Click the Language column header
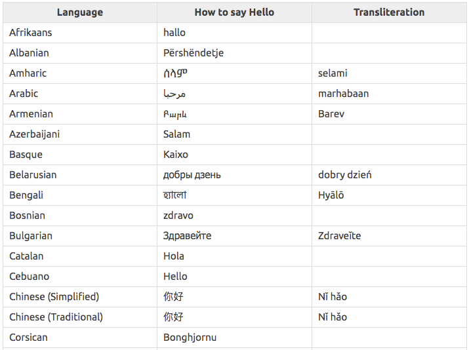Viewport: 469px width, 350px height. click(80, 12)
